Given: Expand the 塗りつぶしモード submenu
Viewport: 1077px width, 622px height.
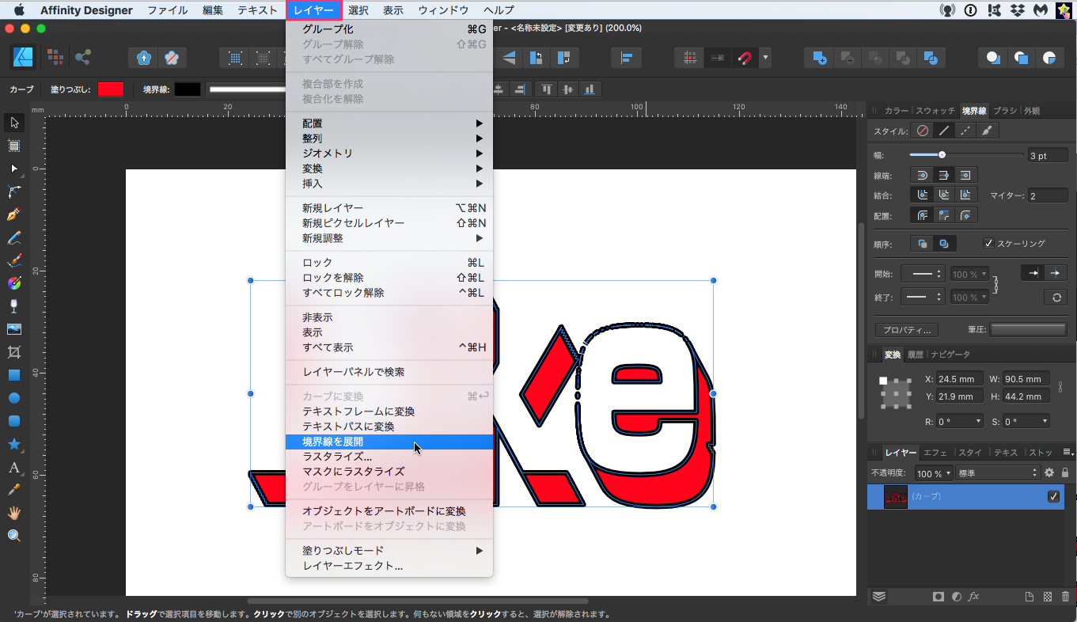Looking at the screenshot, I should 389,551.
